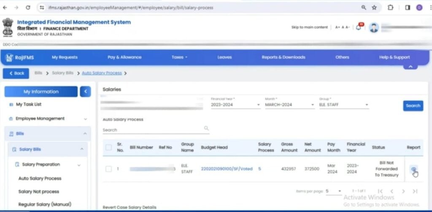
Task: Click Net Amount value 372500
Action: [312, 169]
